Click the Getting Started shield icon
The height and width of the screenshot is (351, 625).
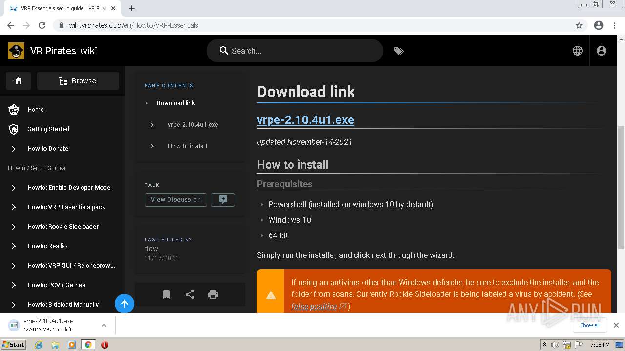[14, 129]
